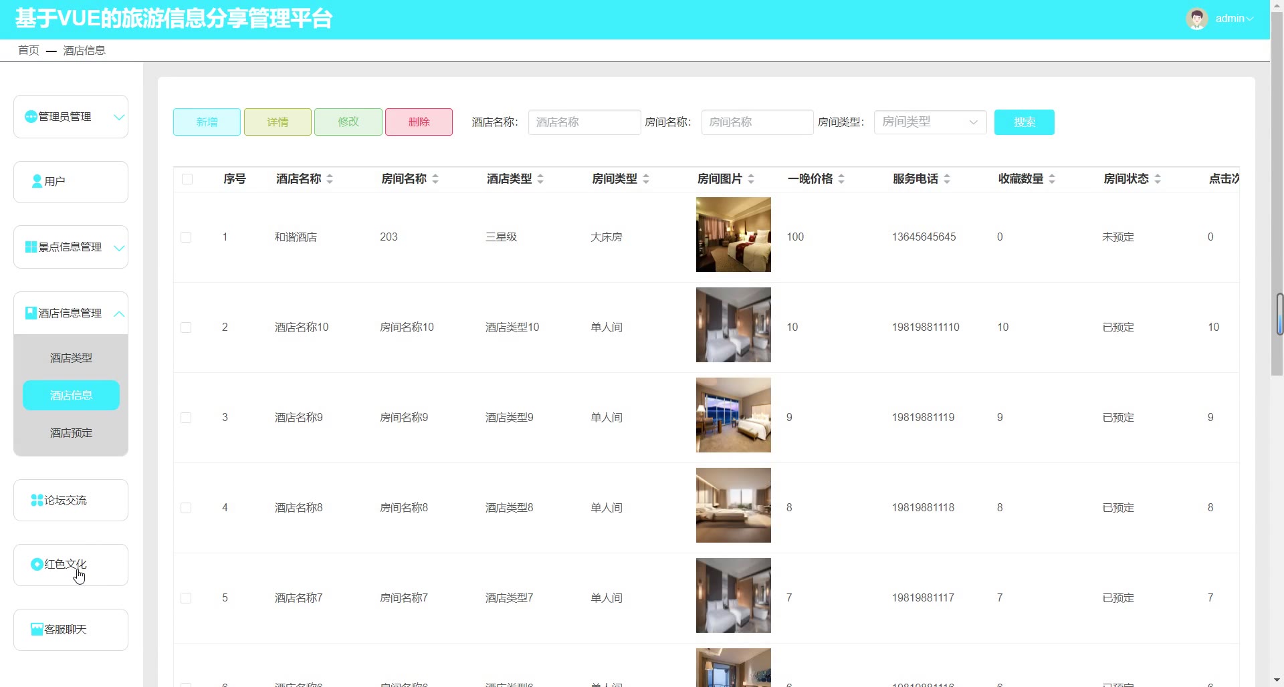1284x687 pixels.
Task: Open the 论坛交流 menu
Action: pyautogui.click(x=71, y=501)
